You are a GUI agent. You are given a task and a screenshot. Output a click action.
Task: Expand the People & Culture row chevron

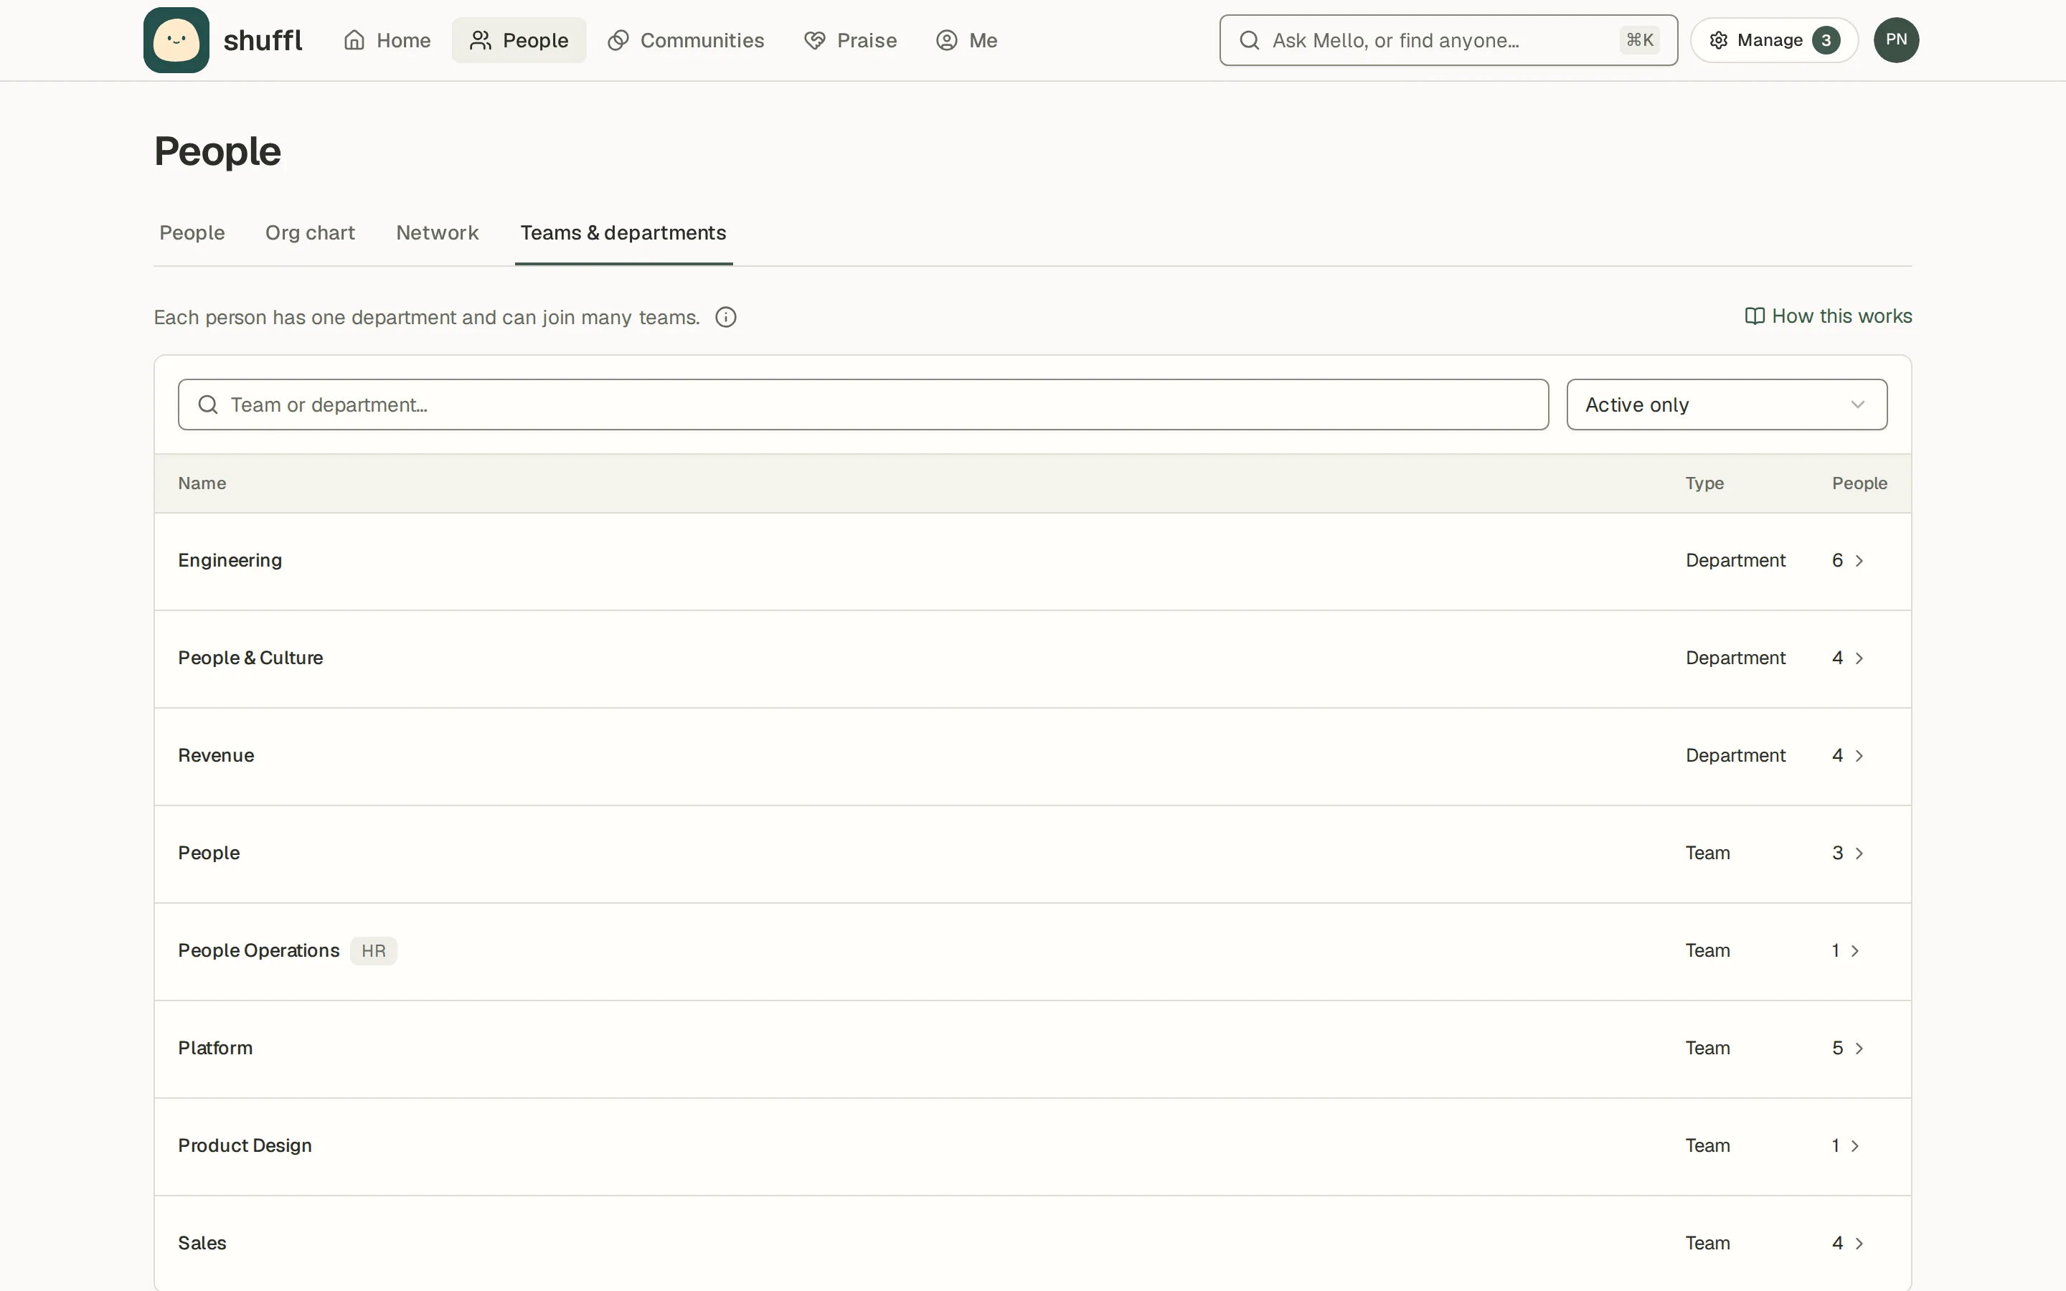click(x=1859, y=658)
